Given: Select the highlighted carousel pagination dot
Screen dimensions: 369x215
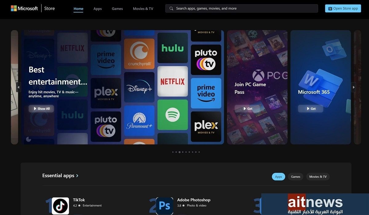Looking at the screenshot, I should coord(180,152).
